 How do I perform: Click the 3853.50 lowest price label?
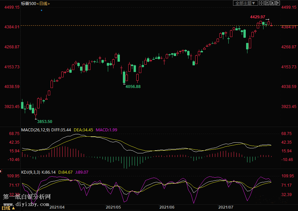click(45, 121)
